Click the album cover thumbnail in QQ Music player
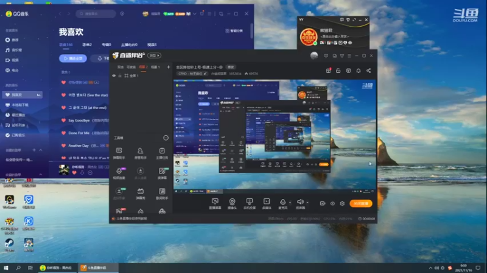The width and height of the screenshot is (487, 273). (64, 170)
